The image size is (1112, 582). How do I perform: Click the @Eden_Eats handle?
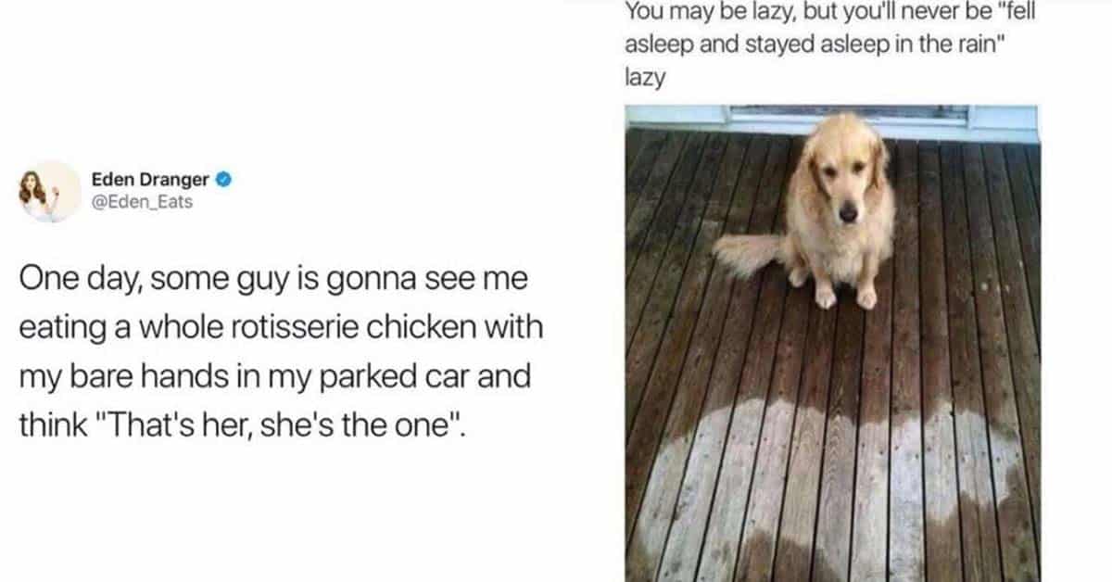pos(142,200)
